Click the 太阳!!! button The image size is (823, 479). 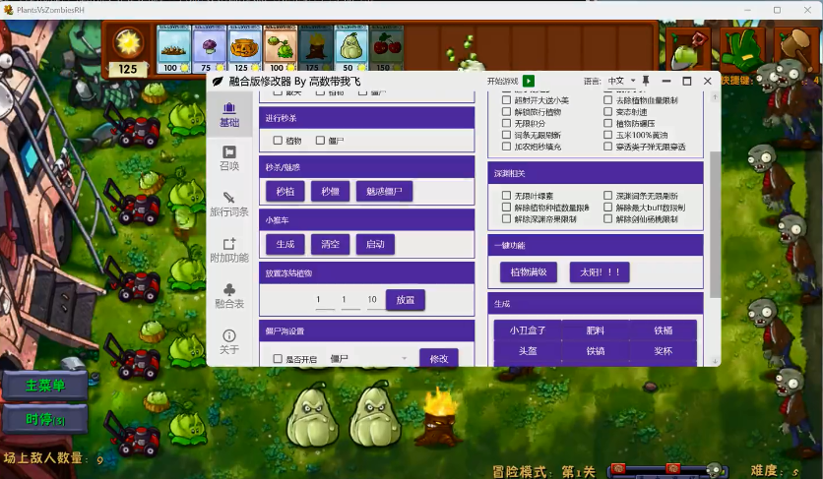point(600,271)
